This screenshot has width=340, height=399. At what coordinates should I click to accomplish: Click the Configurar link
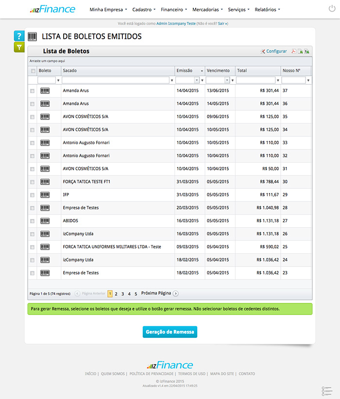click(x=274, y=51)
